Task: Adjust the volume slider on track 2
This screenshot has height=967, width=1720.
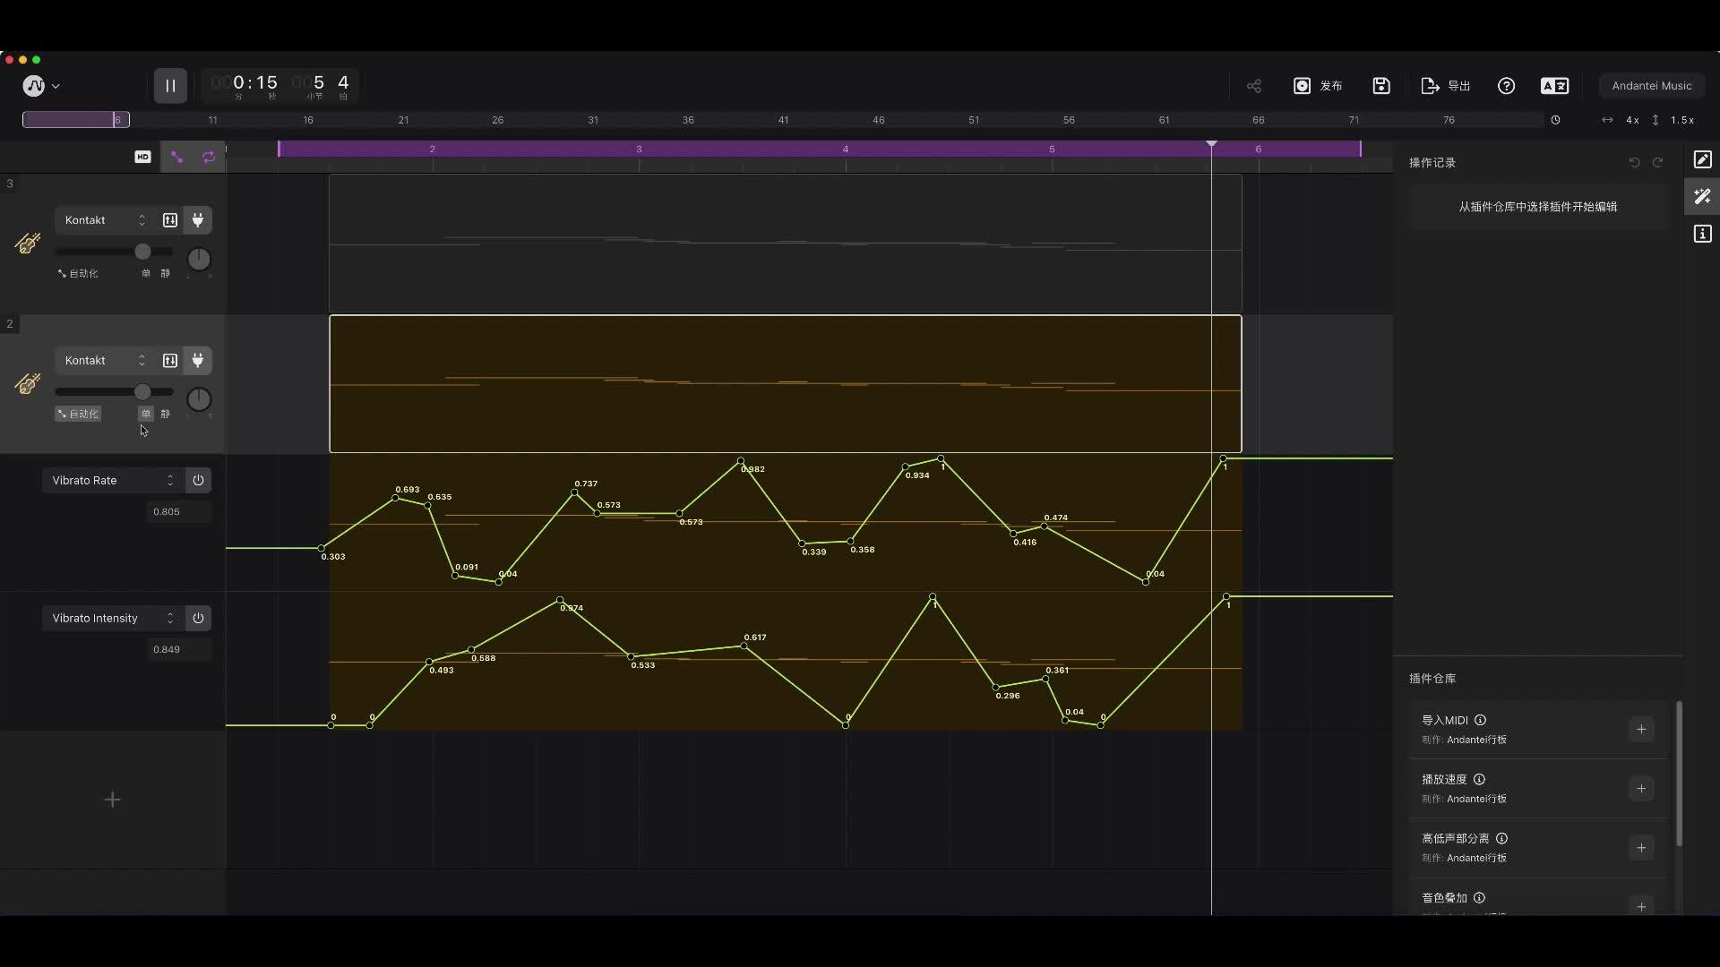Action: pyautogui.click(x=142, y=392)
